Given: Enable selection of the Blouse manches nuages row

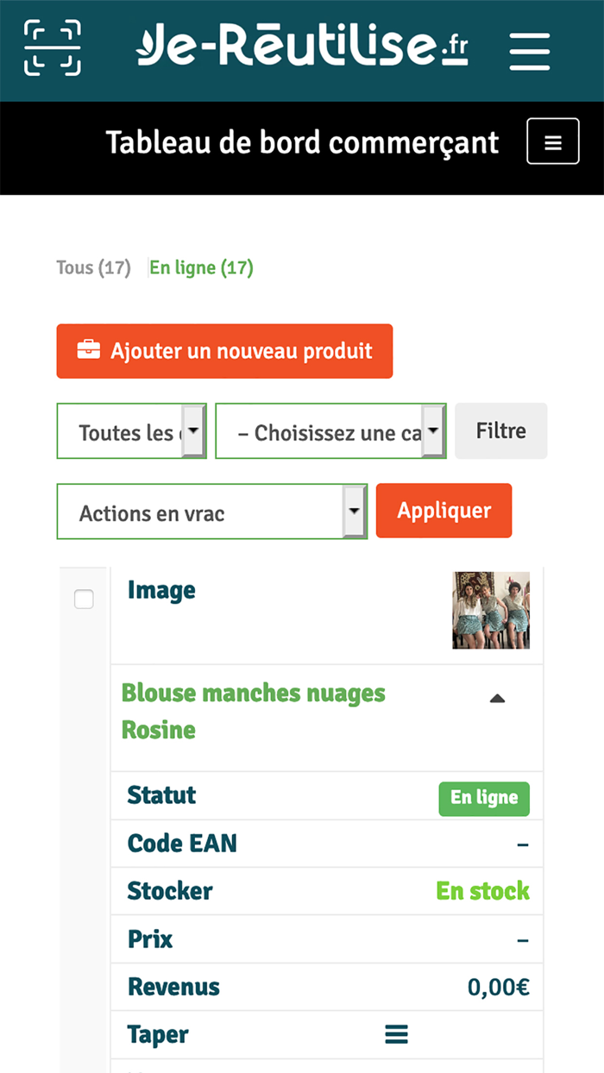Looking at the screenshot, I should point(84,599).
